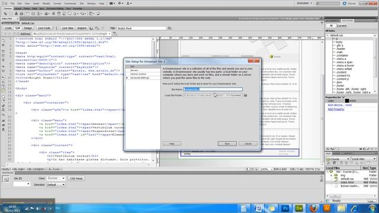Click Cancel in Site Setup dialog
Screen dimensions: 379x213
pyautogui.click(x=248, y=144)
